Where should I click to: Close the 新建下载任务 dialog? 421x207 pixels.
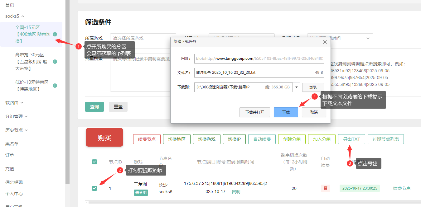pos(325,42)
